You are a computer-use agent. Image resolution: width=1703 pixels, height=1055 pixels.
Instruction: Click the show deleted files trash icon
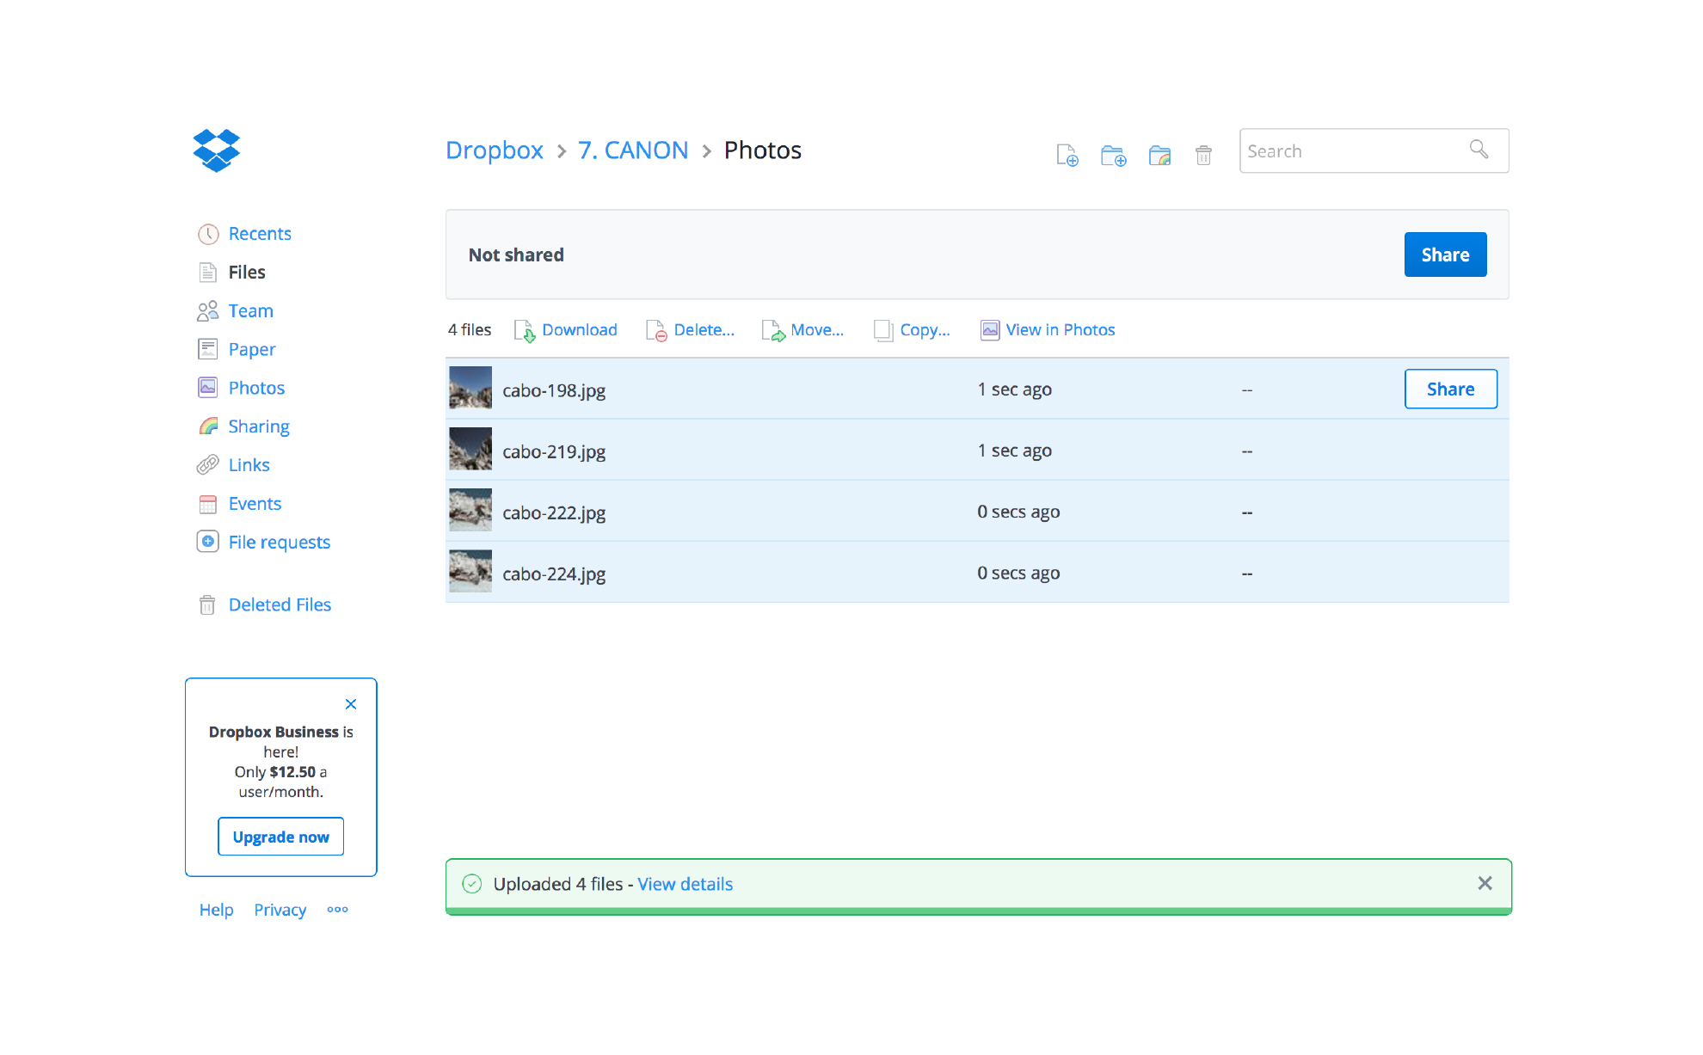coord(1203,155)
